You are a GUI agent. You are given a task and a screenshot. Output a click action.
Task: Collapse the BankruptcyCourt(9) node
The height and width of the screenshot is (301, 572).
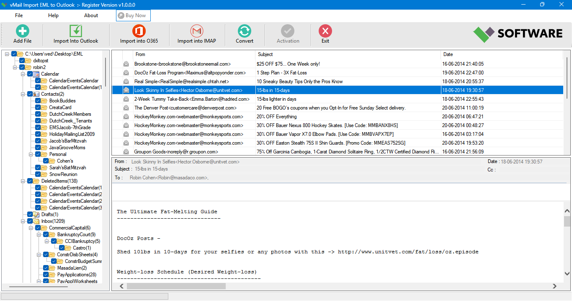tap(39, 235)
